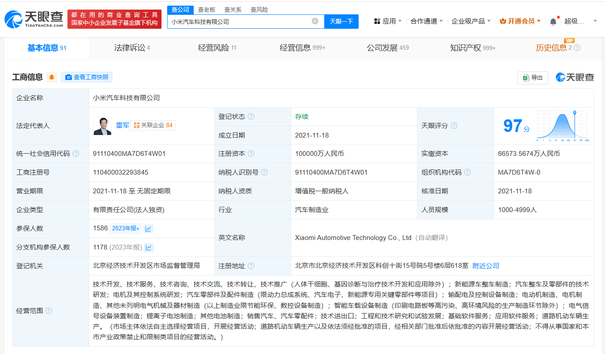
Task: Click the help icon beside 登记状态
Action: click(x=251, y=117)
